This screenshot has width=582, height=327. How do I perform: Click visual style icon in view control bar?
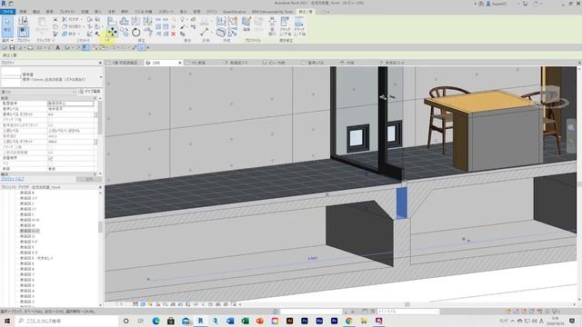pyautogui.click(x=143, y=304)
